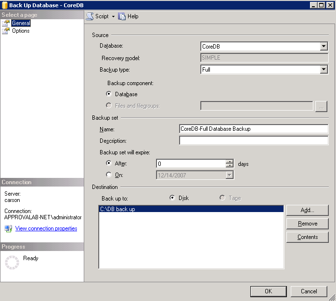Select the Options page icon

(x=6, y=31)
